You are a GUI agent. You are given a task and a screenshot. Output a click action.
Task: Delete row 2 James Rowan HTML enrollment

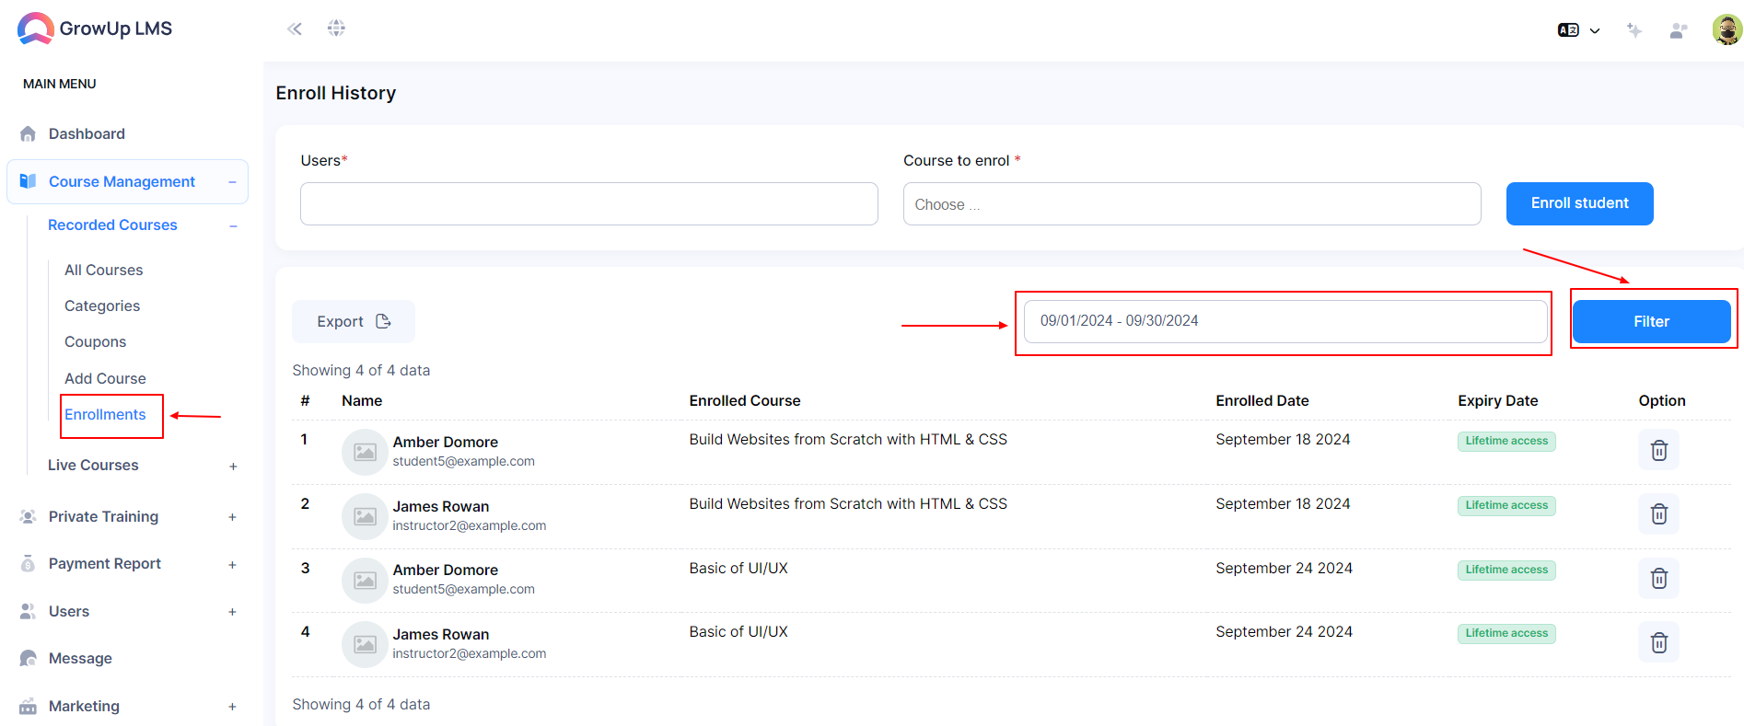point(1659,513)
